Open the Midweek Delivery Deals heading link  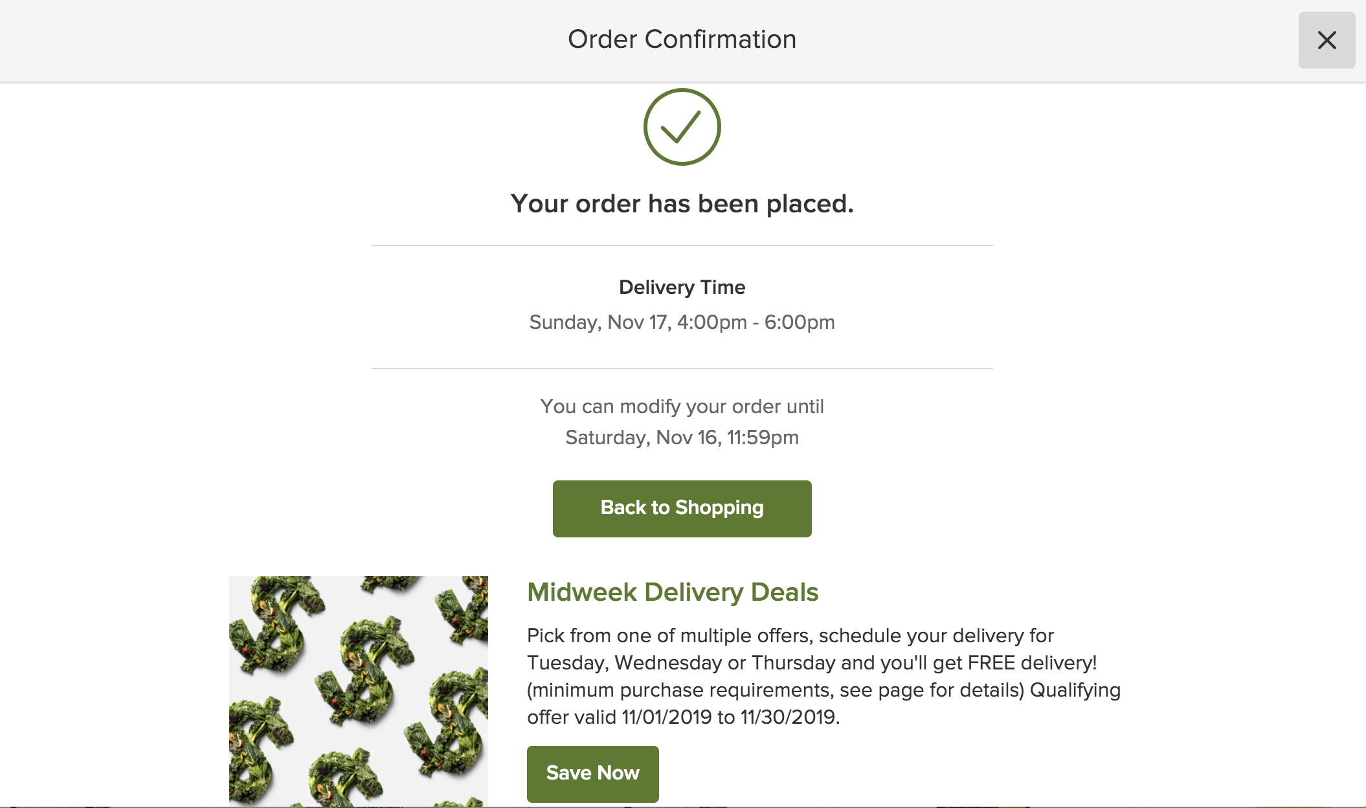pyautogui.click(x=672, y=592)
